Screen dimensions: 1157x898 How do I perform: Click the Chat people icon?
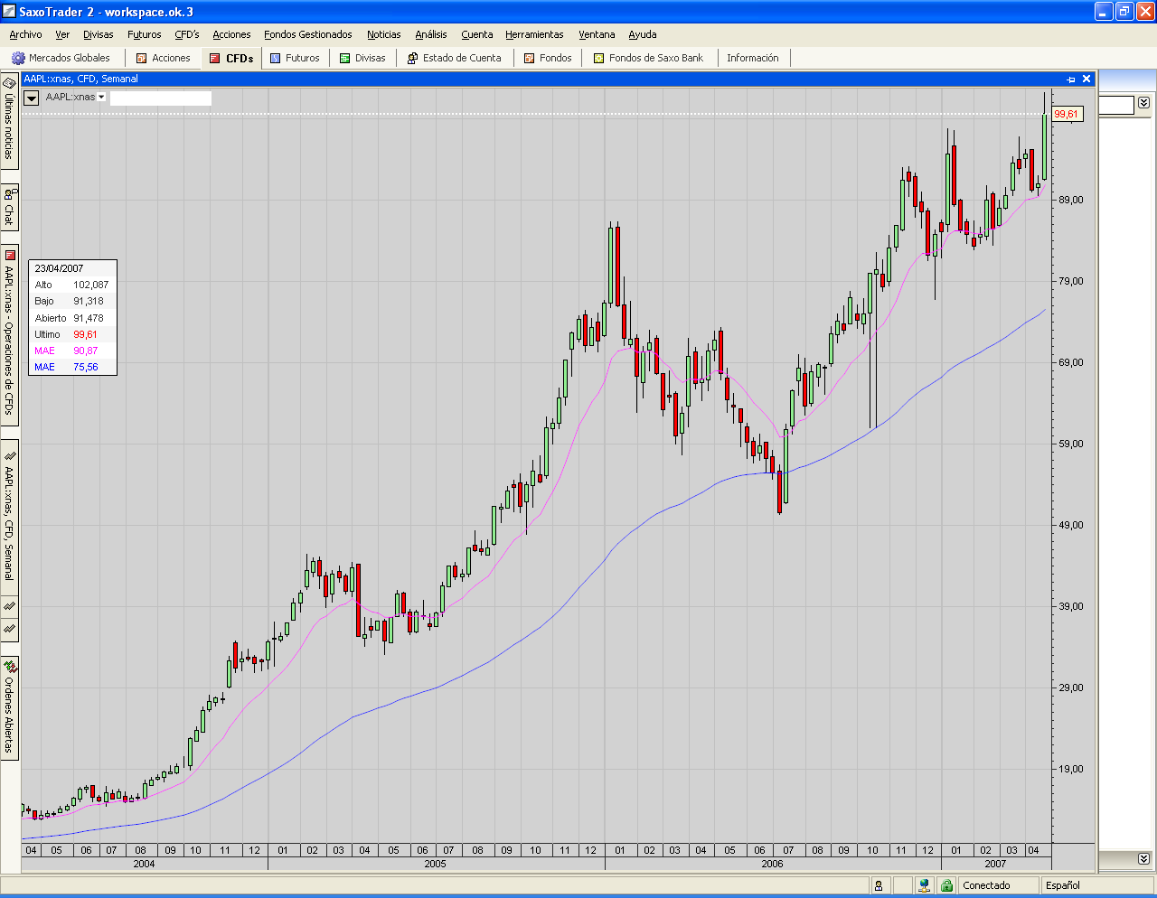(9, 193)
